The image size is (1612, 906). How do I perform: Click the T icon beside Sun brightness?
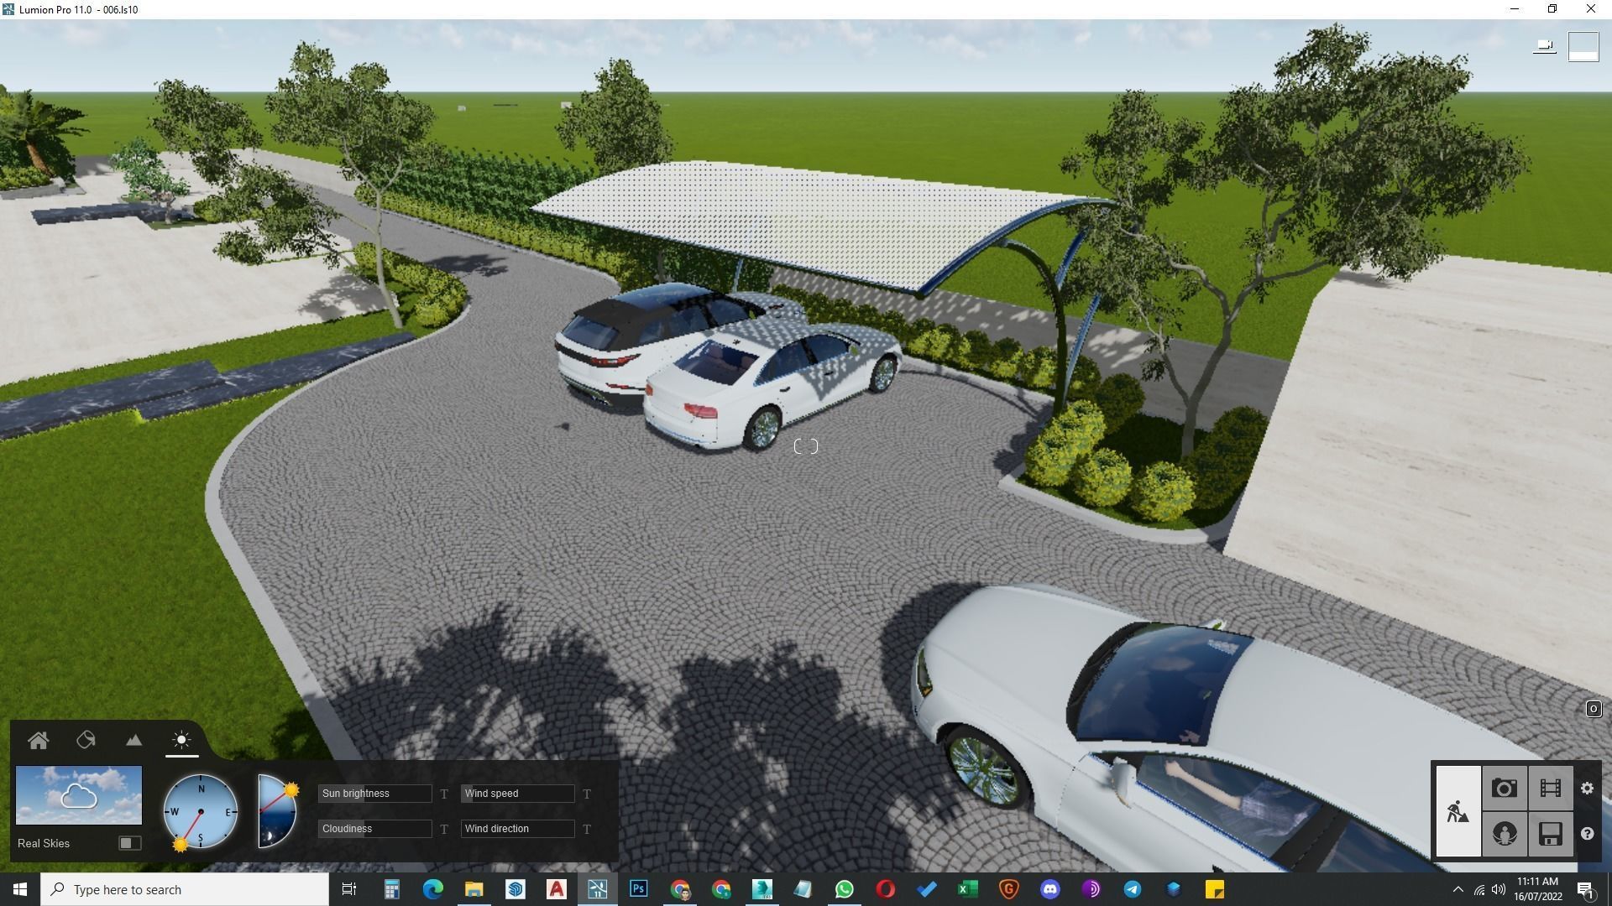click(x=444, y=794)
